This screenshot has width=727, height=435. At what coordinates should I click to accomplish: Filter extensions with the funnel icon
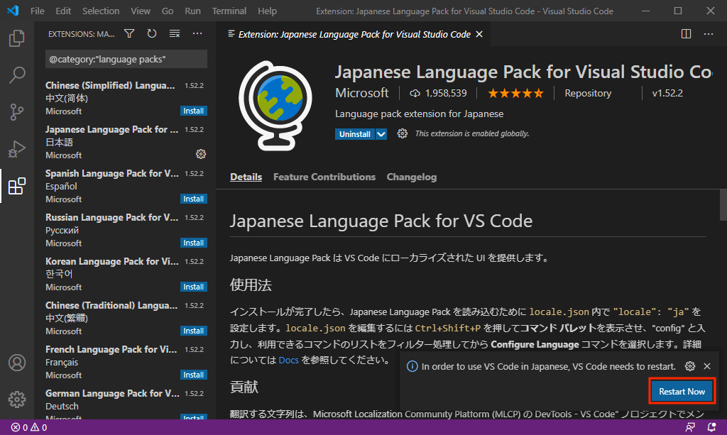coord(129,33)
